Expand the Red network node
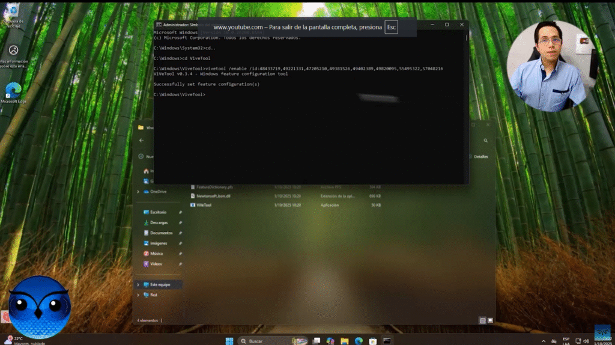Image resolution: width=615 pixels, height=345 pixels. pyautogui.click(x=138, y=295)
